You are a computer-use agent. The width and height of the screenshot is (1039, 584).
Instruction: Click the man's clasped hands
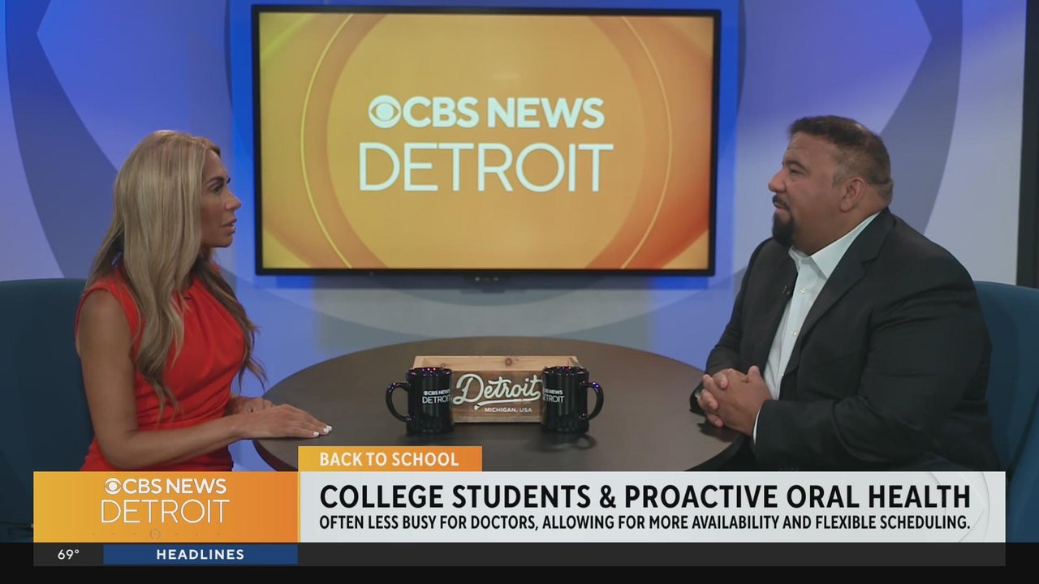pos(732,398)
